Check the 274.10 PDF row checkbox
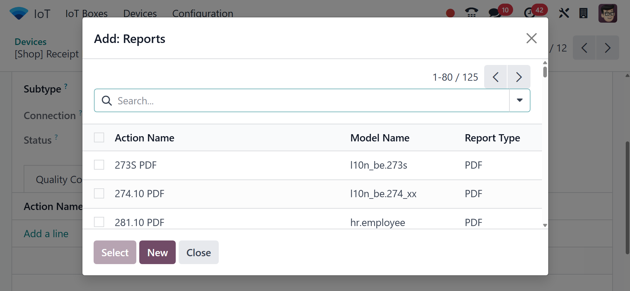 pyautogui.click(x=99, y=193)
